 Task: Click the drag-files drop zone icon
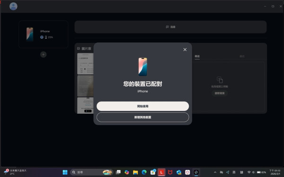(220, 80)
